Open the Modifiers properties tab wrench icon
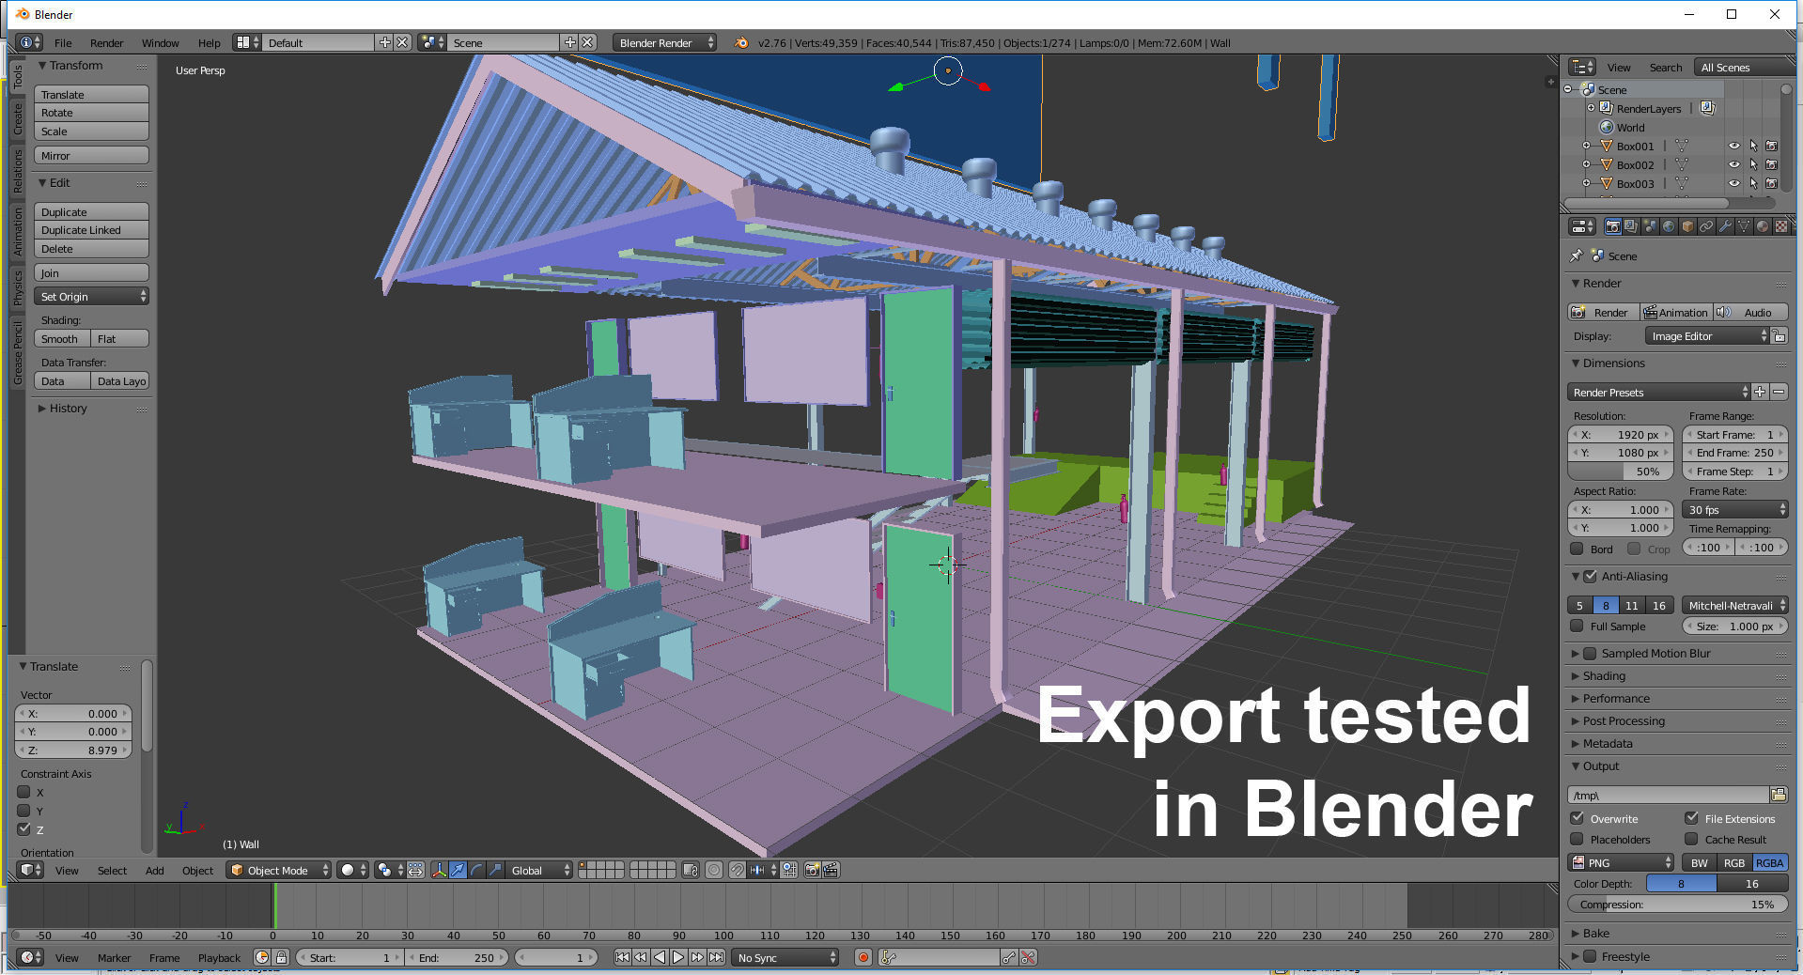Viewport: 1803px width, 975px height. [x=1725, y=226]
